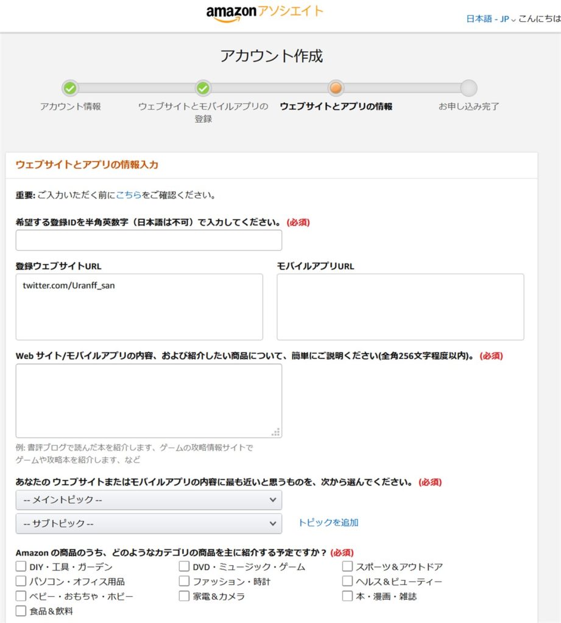The width and height of the screenshot is (561, 623).
Task: Check the DVD・ミュージック・ゲーム checkbox
Action: pos(184,566)
